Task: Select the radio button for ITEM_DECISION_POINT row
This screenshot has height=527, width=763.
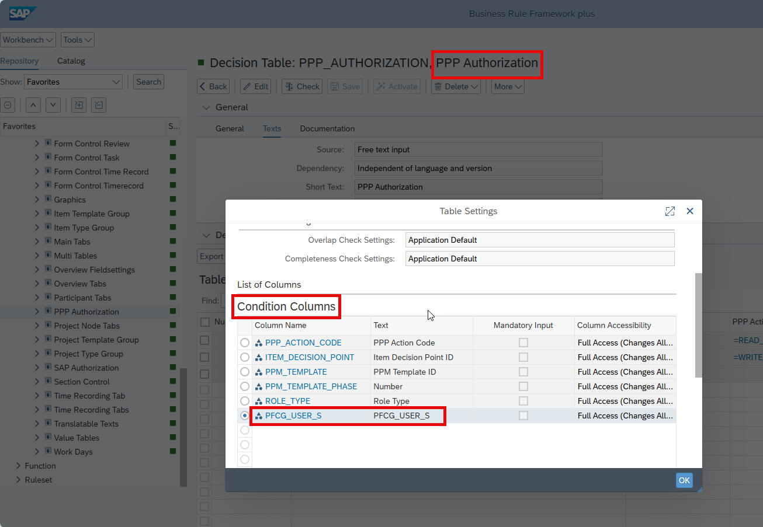Action: click(244, 357)
